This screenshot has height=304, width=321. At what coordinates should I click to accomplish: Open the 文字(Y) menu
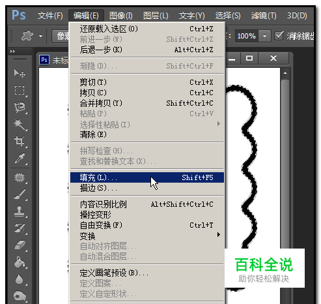(191, 16)
